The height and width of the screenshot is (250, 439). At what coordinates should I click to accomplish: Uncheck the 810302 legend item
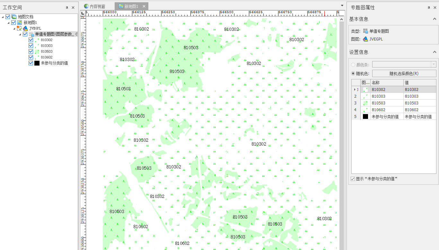pyautogui.click(x=31, y=40)
